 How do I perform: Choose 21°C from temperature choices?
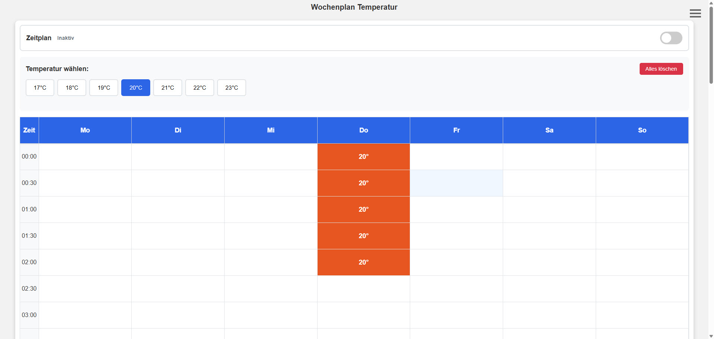168,88
